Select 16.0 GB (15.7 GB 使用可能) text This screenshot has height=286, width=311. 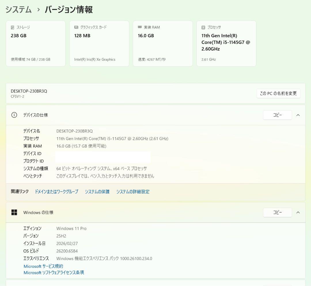81,146
